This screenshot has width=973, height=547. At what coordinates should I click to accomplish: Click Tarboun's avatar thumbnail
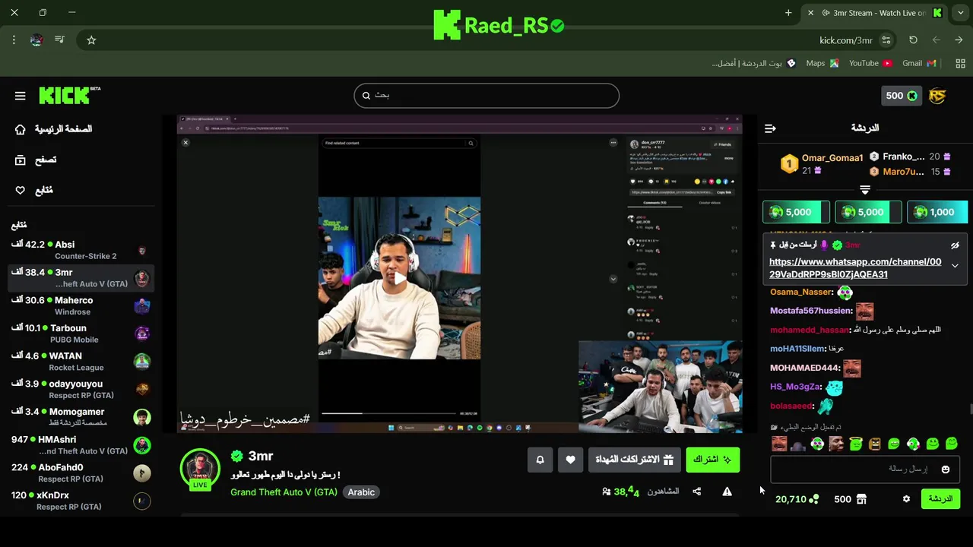(x=141, y=334)
